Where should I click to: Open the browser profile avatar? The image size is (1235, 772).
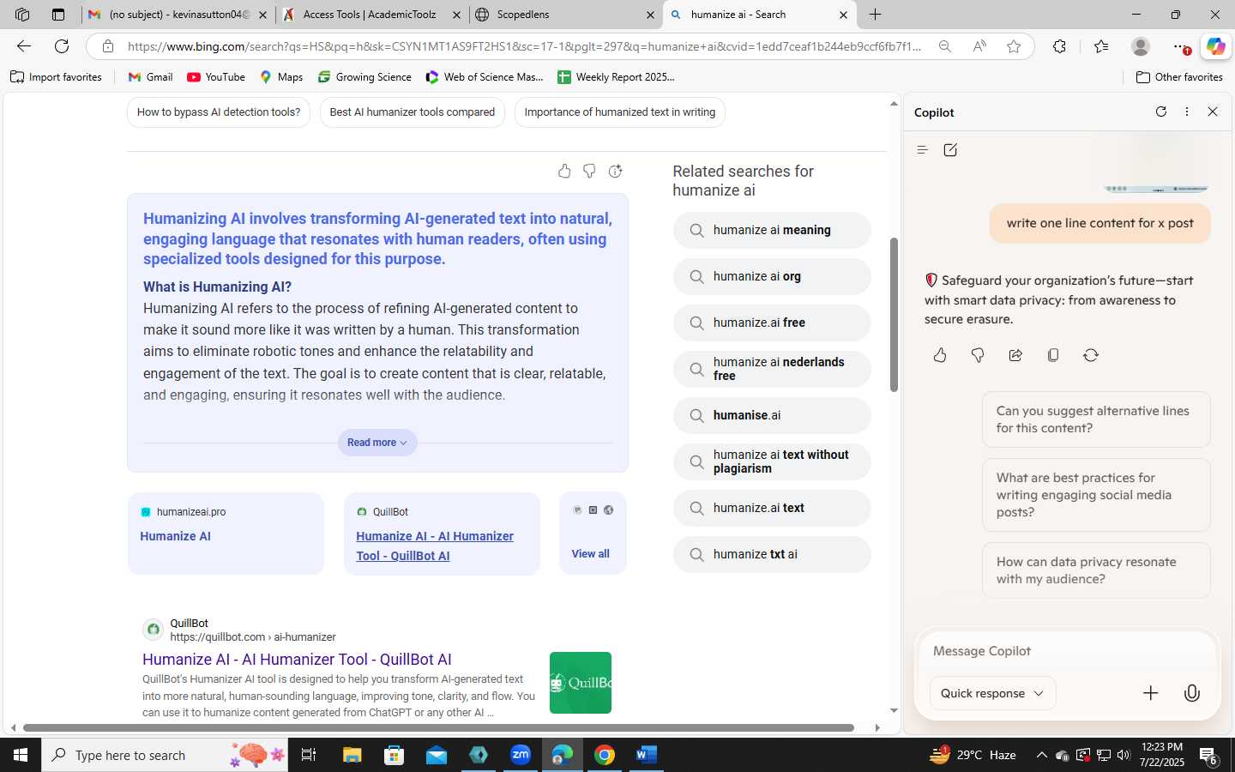pyautogui.click(x=1141, y=46)
